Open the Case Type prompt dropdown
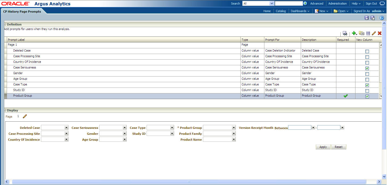This screenshot has width=387, height=185. (x=172, y=128)
